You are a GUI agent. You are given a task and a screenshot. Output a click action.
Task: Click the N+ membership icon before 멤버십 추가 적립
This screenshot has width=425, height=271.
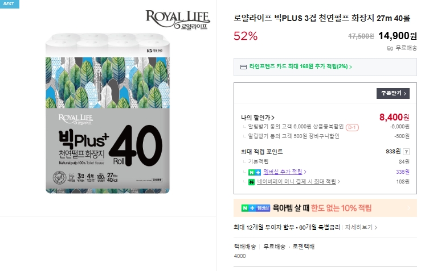(254, 172)
